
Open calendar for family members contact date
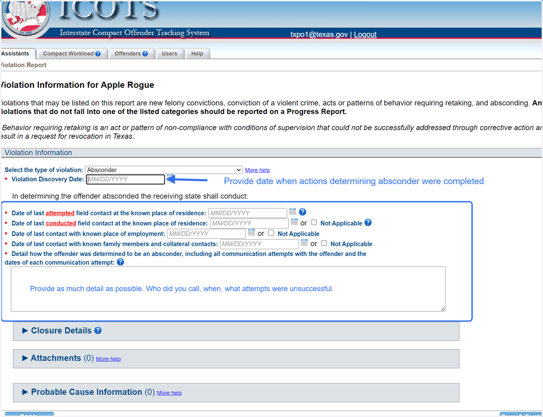[304, 242]
